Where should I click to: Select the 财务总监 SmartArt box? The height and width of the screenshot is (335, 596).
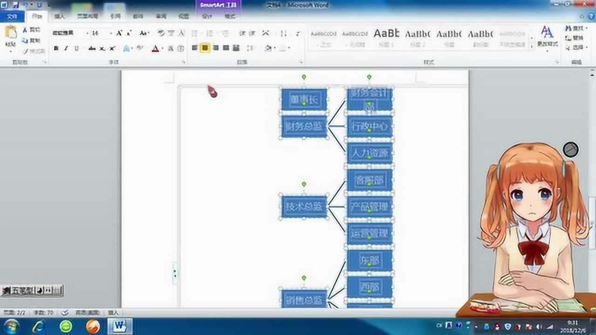pyautogui.click(x=304, y=127)
